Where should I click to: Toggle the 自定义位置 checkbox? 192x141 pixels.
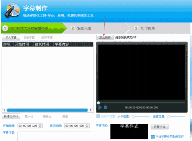tap(98, 116)
